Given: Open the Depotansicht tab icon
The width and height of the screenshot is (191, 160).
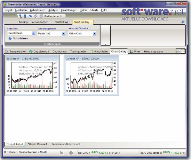Looking at the screenshot, I should click(x=31, y=52).
